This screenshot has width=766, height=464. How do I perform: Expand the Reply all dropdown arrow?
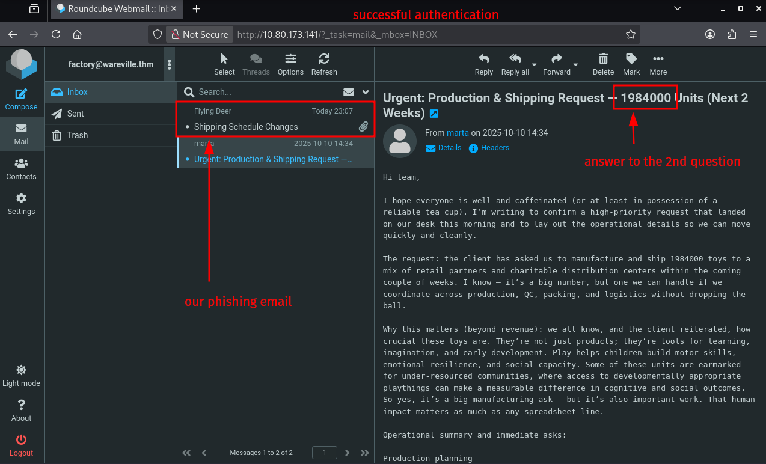click(535, 64)
